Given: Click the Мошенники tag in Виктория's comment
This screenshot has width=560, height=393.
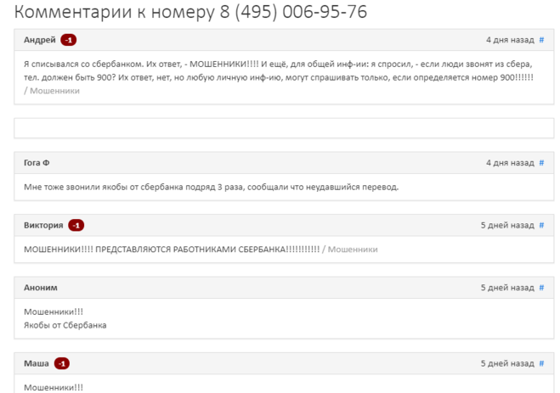Looking at the screenshot, I should coord(353,250).
